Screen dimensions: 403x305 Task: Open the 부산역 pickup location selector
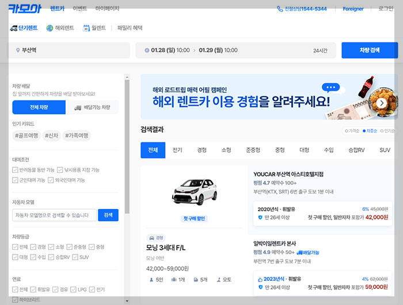69,51
